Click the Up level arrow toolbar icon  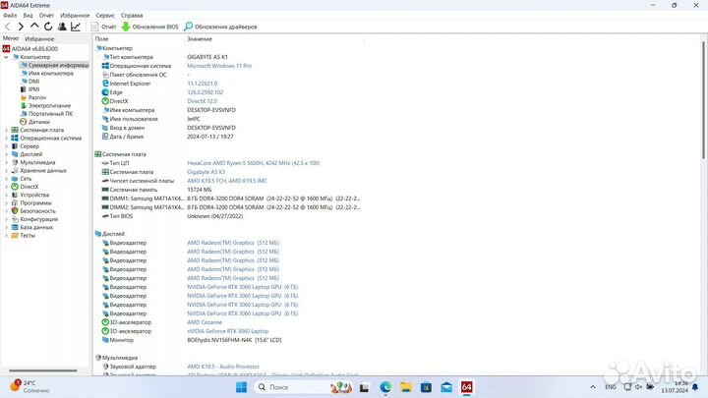(x=34, y=27)
